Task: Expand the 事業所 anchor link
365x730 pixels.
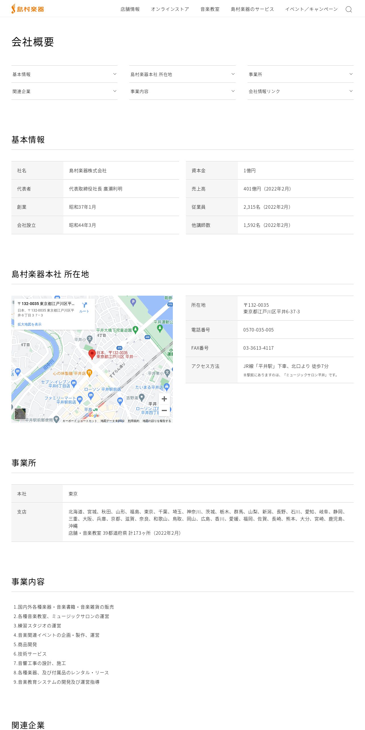Action: pos(300,74)
